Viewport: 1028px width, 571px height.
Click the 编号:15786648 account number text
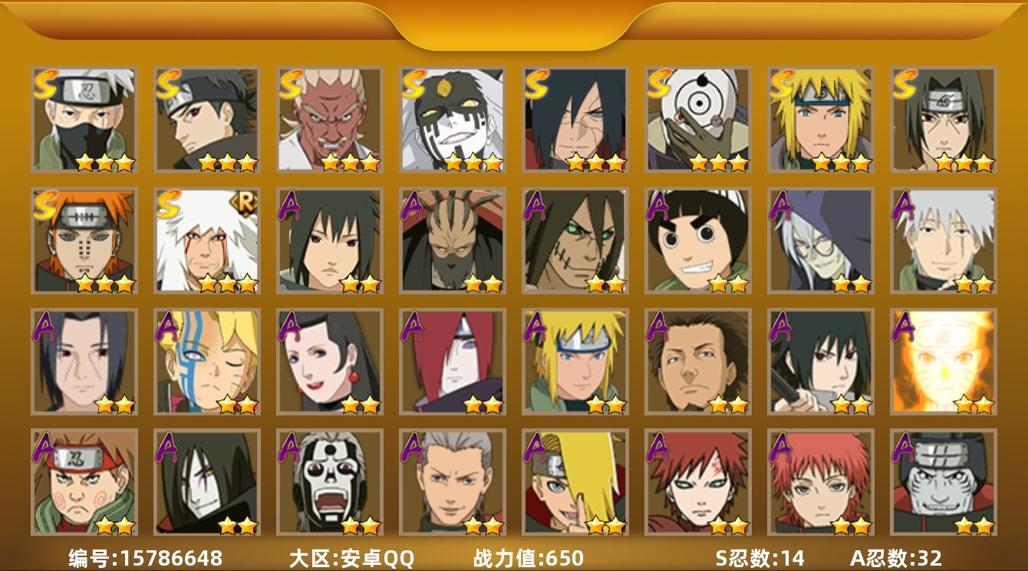[146, 558]
